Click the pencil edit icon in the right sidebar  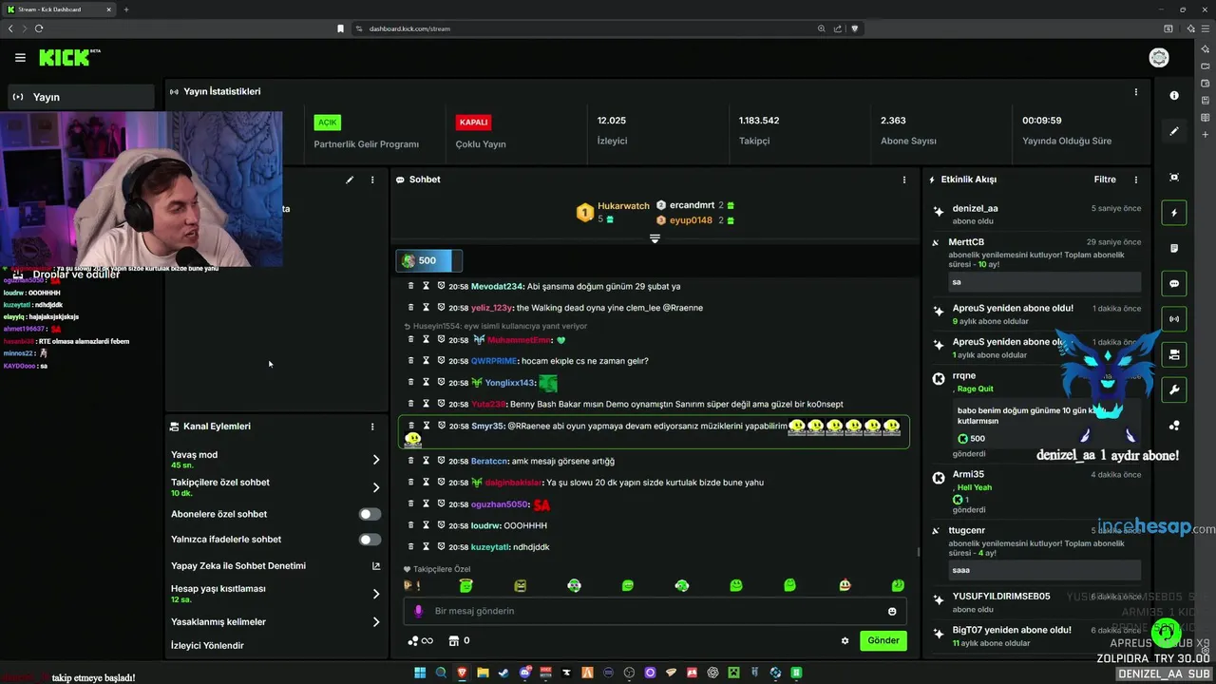coord(1174,131)
